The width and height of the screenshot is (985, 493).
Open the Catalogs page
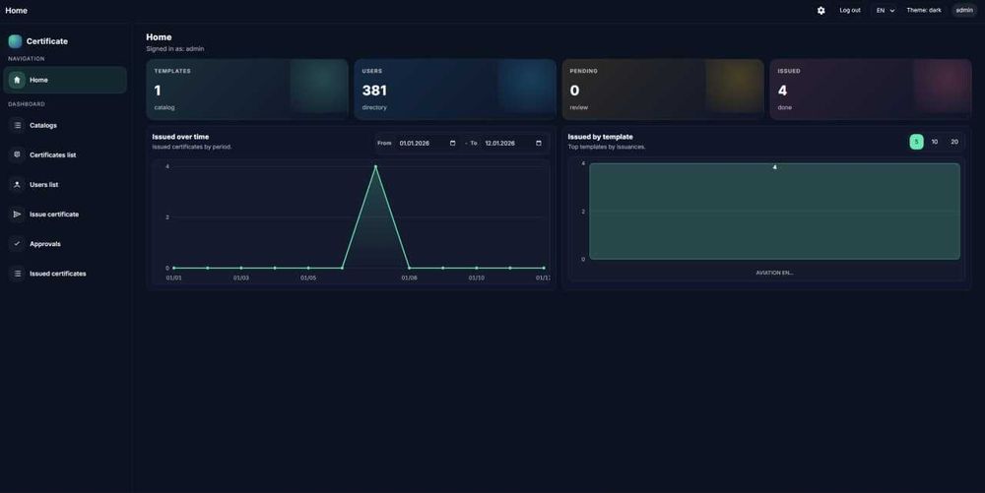65,125
